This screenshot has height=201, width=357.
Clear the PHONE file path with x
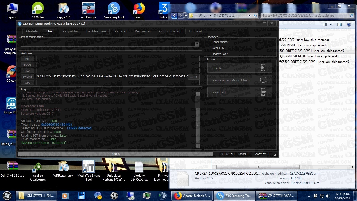pos(197,77)
